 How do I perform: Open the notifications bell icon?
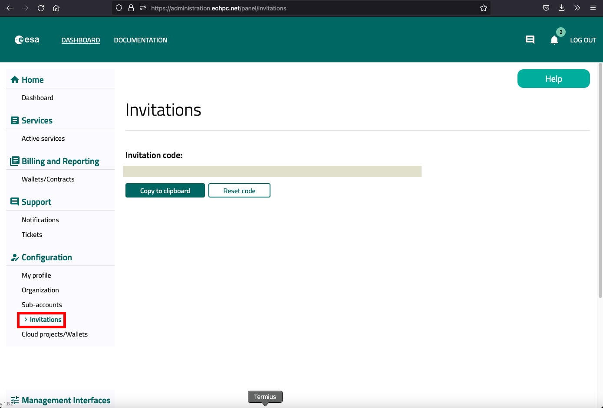point(554,40)
